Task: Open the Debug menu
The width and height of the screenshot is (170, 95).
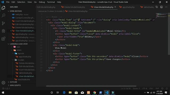Action: 42,2
